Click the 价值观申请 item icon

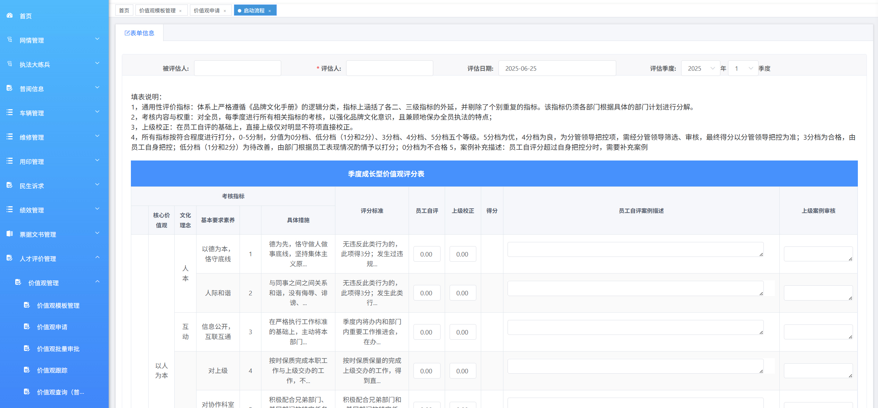pyautogui.click(x=27, y=327)
